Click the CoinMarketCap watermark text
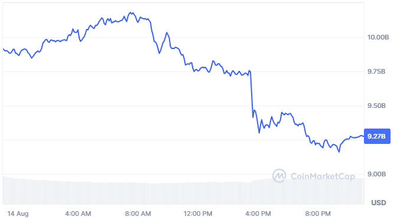Image resolution: width=397 pixels, height=220 pixels. [323, 176]
